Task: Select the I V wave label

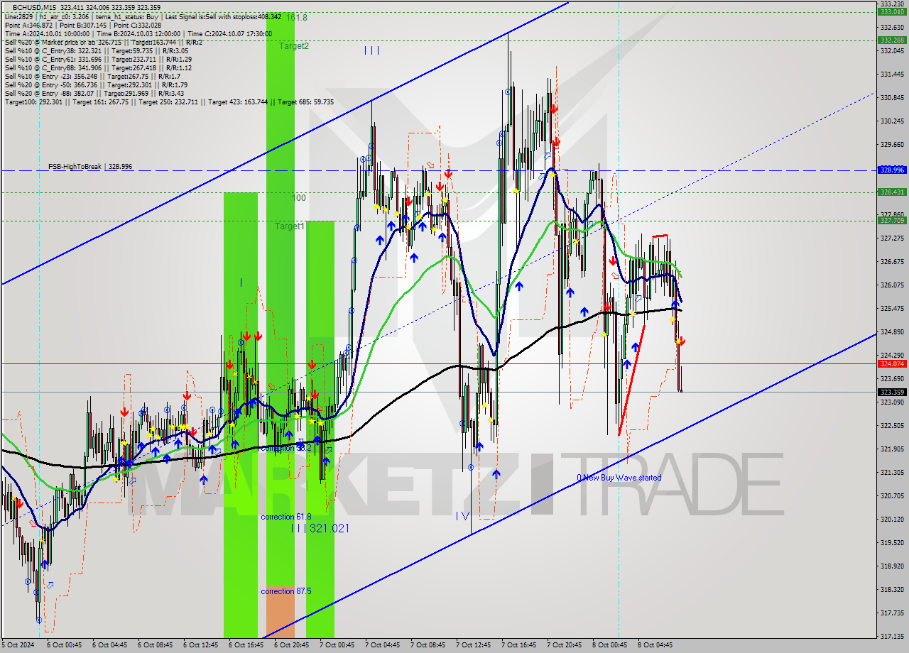Action: (x=462, y=516)
